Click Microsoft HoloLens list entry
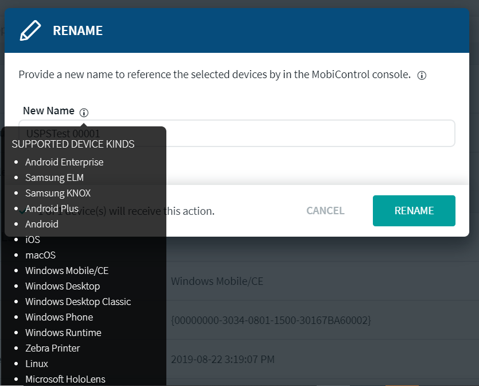Image resolution: width=479 pixels, height=386 pixels. tap(65, 379)
